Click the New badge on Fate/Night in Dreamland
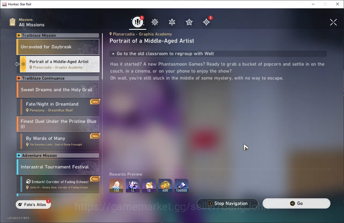This screenshot has width=344, height=223. [x=95, y=102]
